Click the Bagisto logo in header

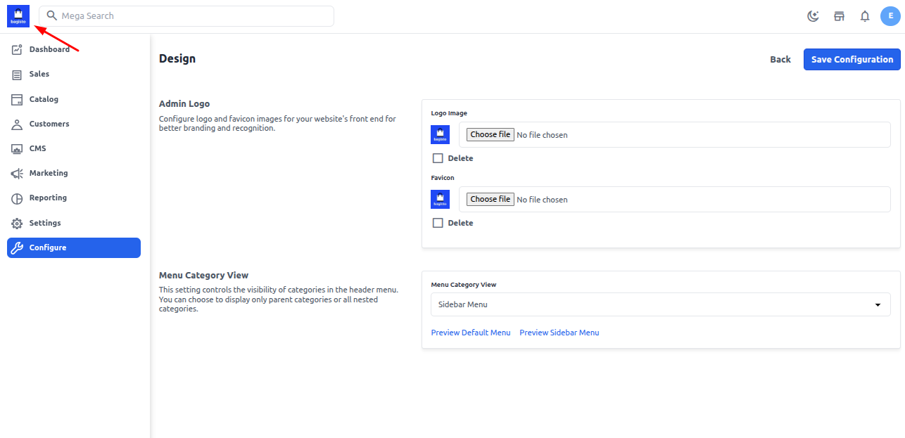18,16
